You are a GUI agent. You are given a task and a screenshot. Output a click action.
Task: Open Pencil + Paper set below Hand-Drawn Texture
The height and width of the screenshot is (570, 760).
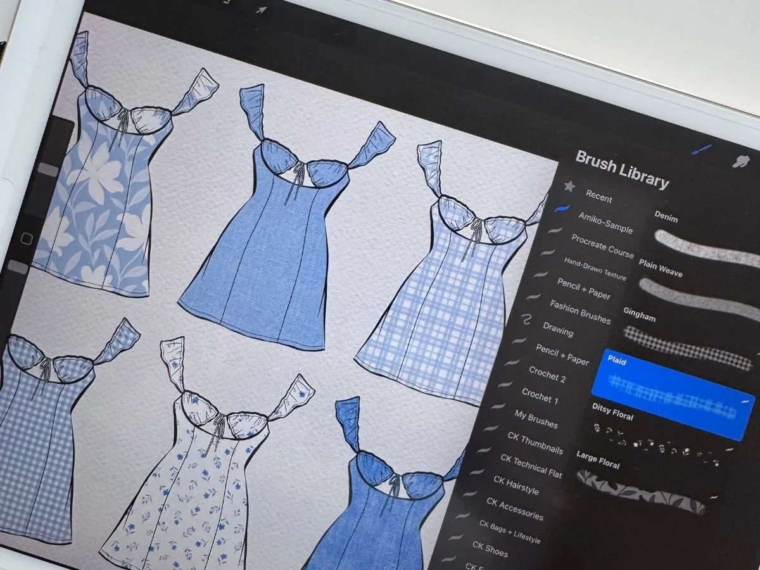pyautogui.click(x=583, y=288)
